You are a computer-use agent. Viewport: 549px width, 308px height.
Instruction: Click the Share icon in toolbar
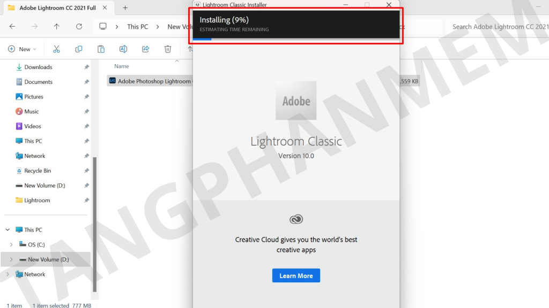point(145,49)
